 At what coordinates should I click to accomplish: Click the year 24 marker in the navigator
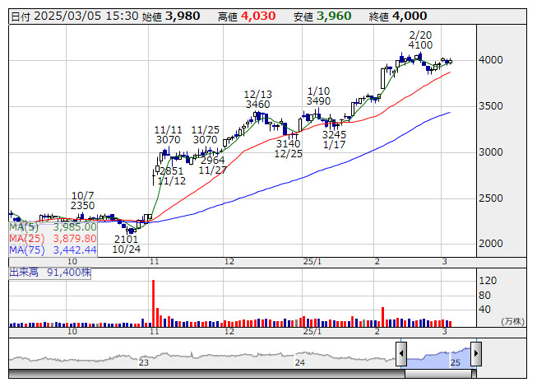pos(299,362)
